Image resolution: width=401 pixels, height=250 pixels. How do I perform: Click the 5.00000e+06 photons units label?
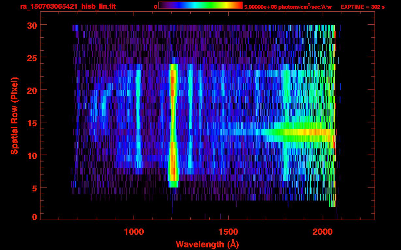point(288,7)
